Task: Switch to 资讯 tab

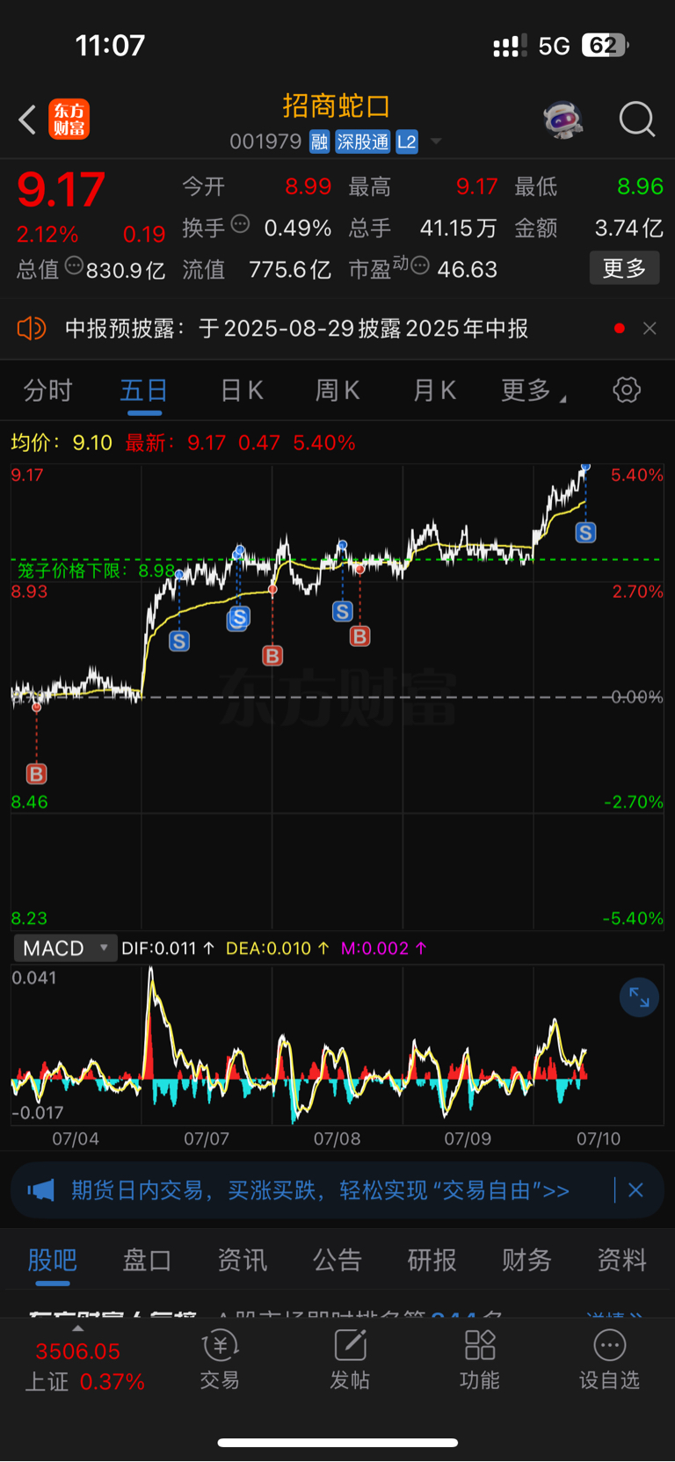Action: tap(243, 1260)
